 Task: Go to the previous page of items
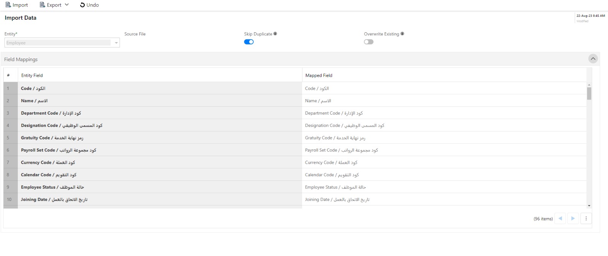click(560, 218)
